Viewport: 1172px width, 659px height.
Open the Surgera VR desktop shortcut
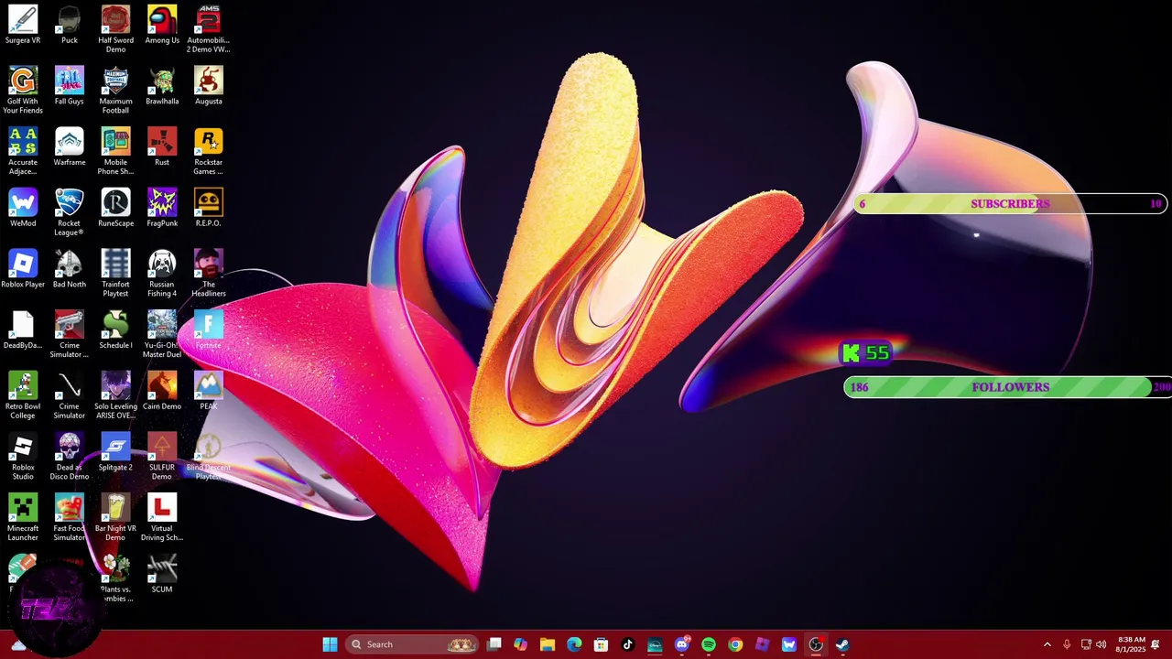pos(23,25)
